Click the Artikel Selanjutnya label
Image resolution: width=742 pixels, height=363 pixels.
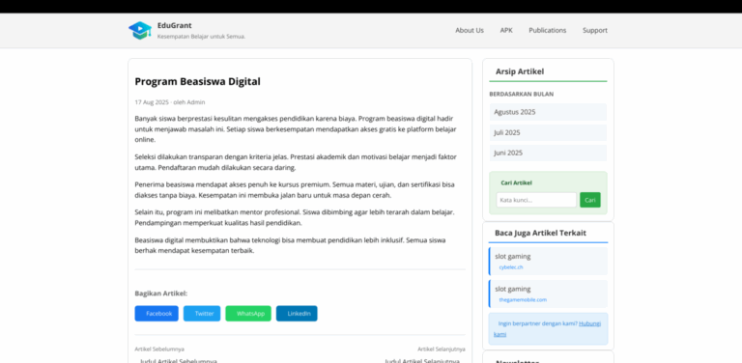click(x=441, y=349)
